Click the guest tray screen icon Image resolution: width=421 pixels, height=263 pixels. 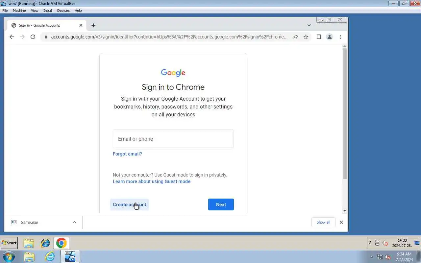tap(417, 243)
